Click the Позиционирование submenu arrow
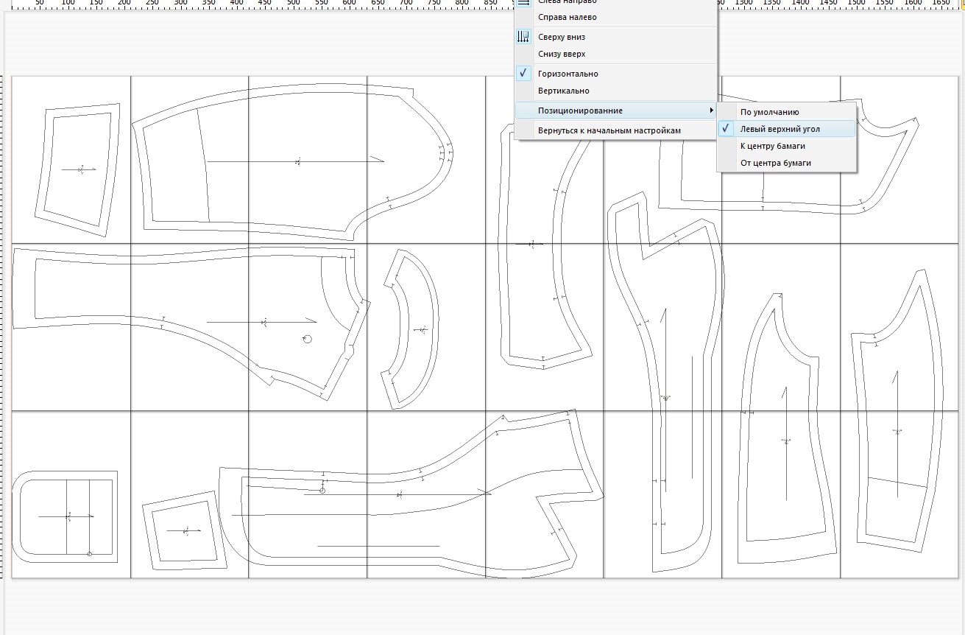The image size is (965, 635). coord(710,110)
